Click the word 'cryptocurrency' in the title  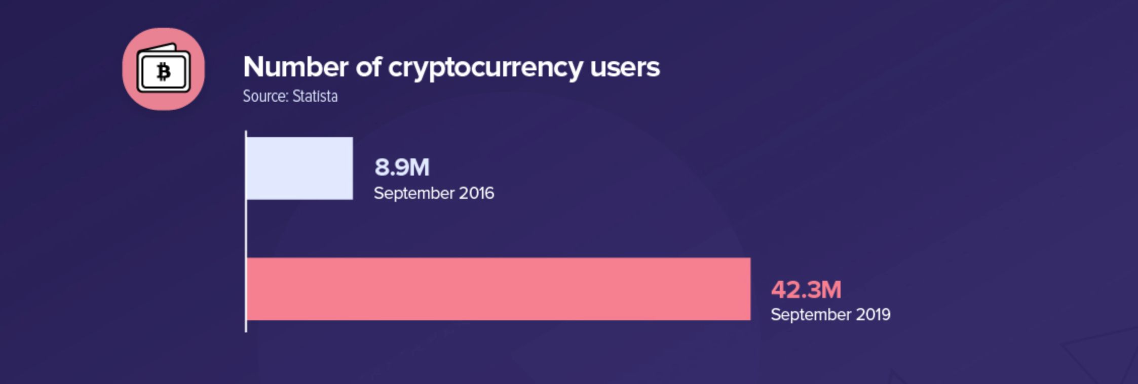click(485, 68)
